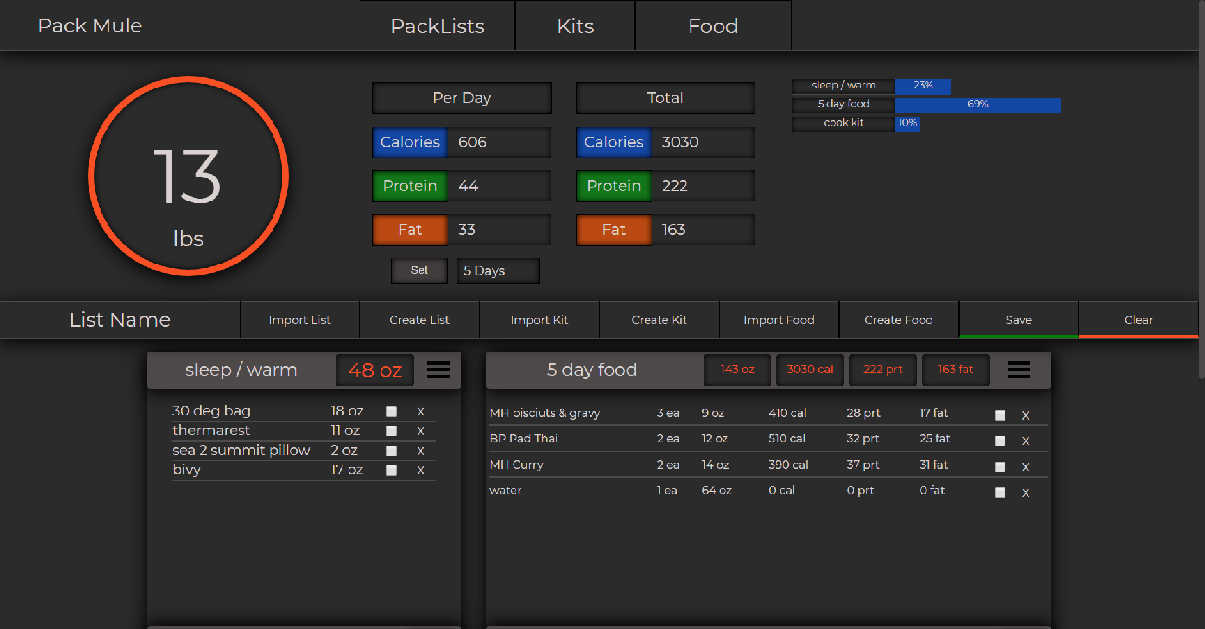The height and width of the screenshot is (629, 1205).
Task: Toggle the 30 deg bag checkbox
Action: [391, 412]
